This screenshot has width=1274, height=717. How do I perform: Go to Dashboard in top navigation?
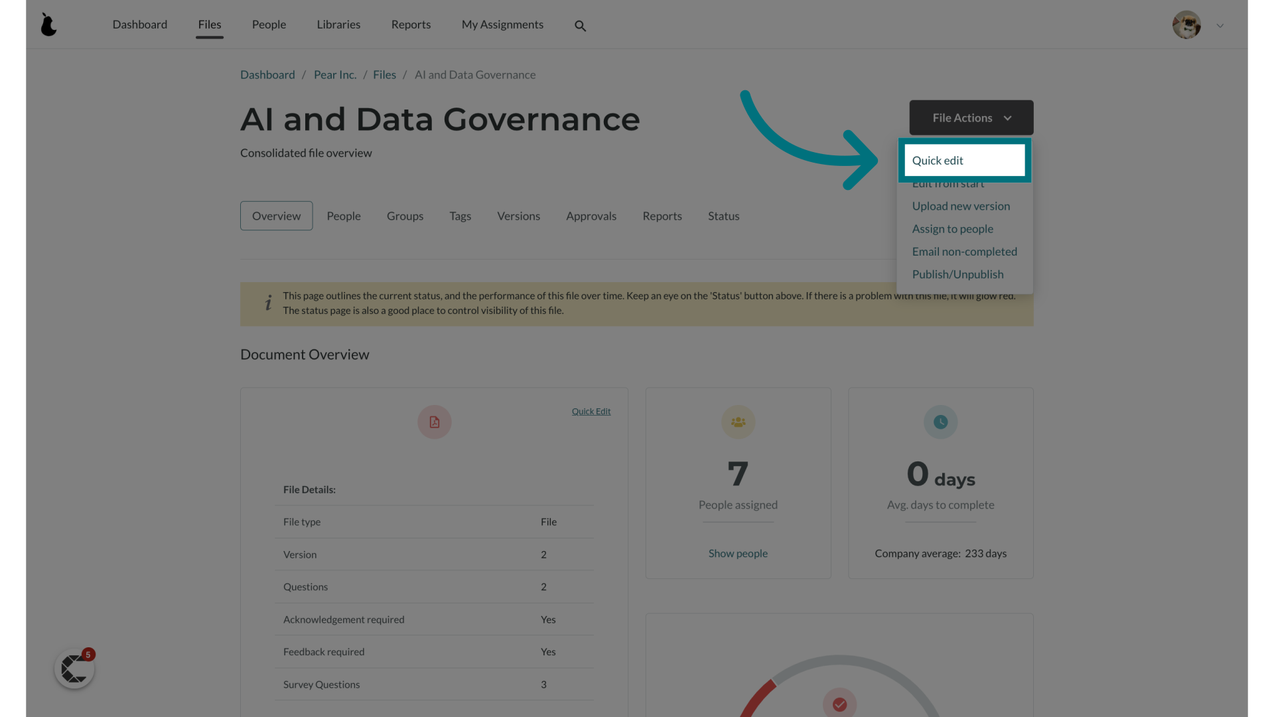tap(140, 25)
